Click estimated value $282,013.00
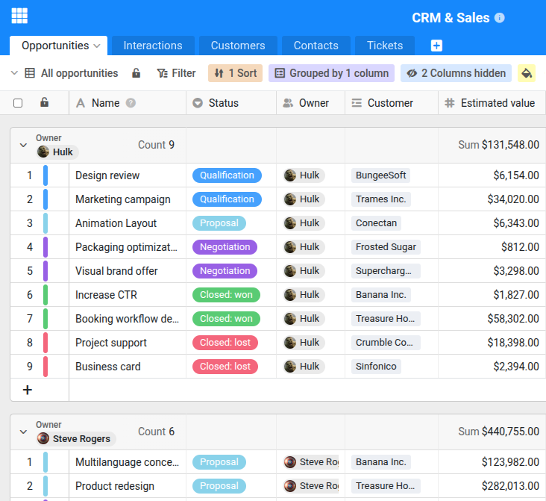The image size is (546, 501). tap(510, 486)
